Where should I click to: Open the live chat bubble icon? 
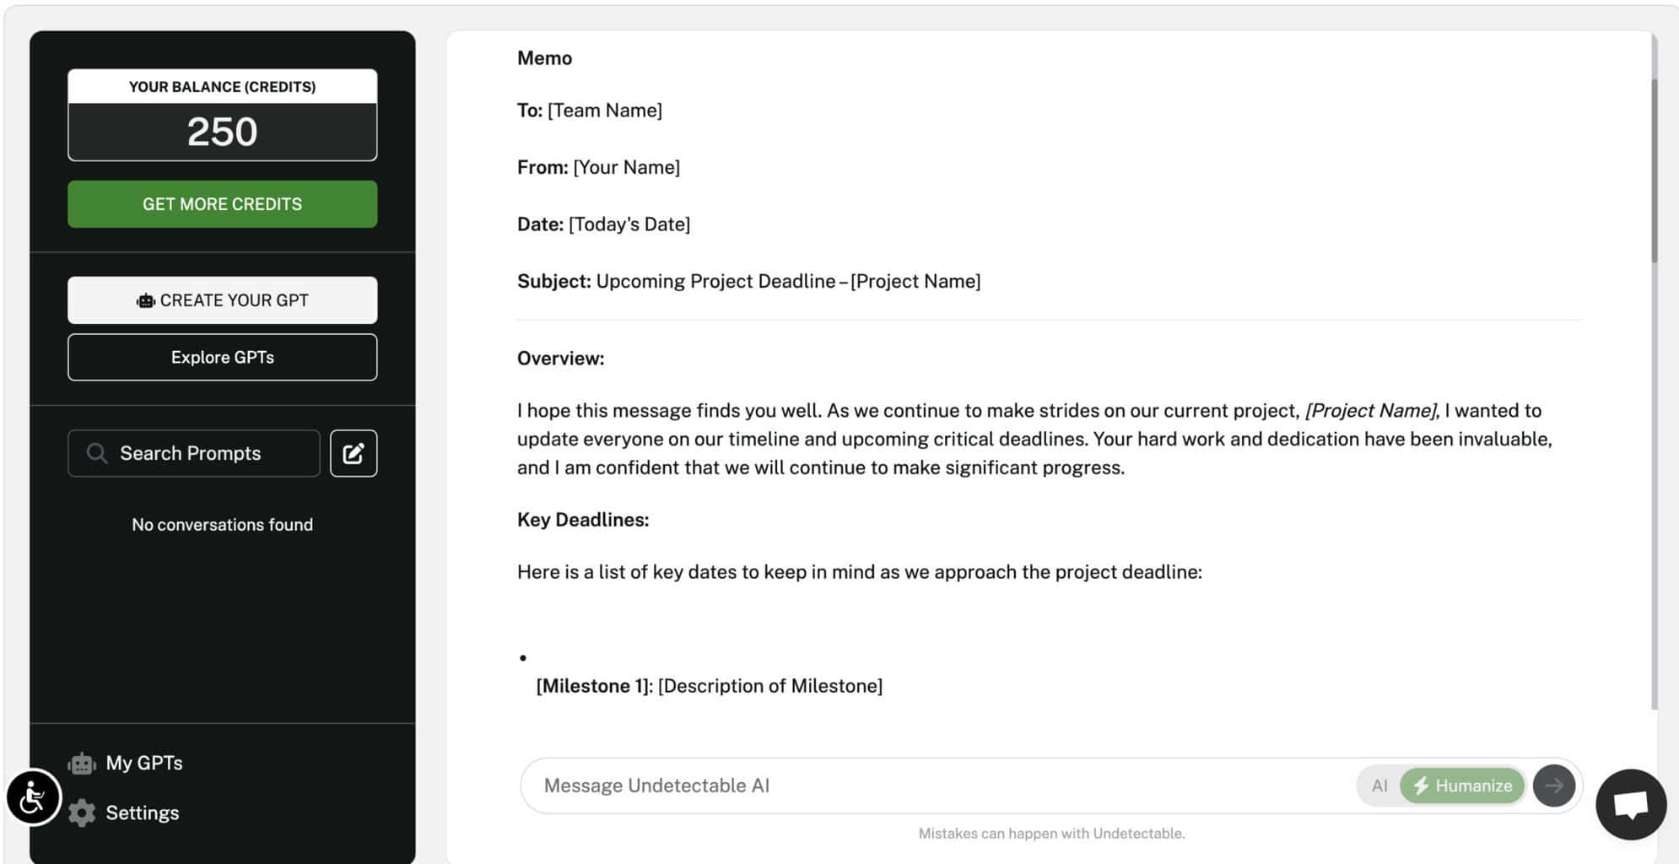click(1630, 804)
